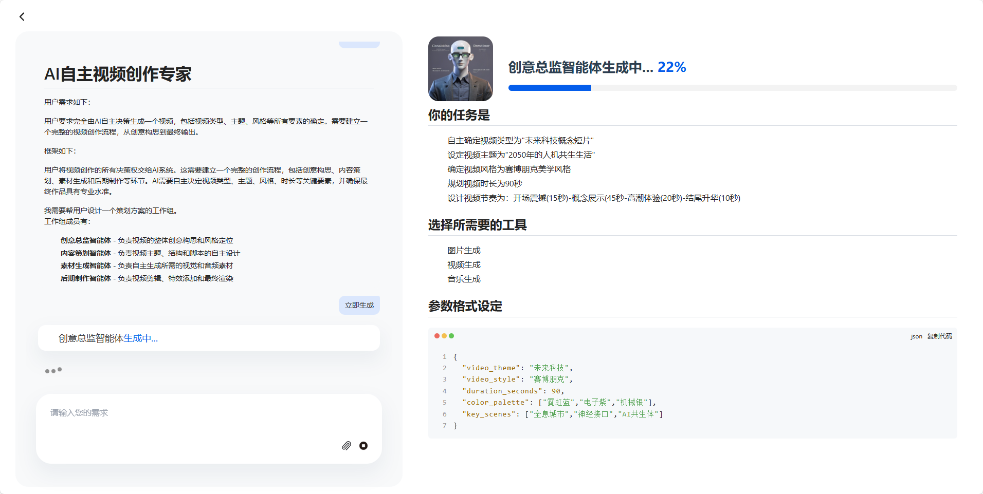Click the generation progress bar
The image size is (983, 494).
(x=733, y=88)
